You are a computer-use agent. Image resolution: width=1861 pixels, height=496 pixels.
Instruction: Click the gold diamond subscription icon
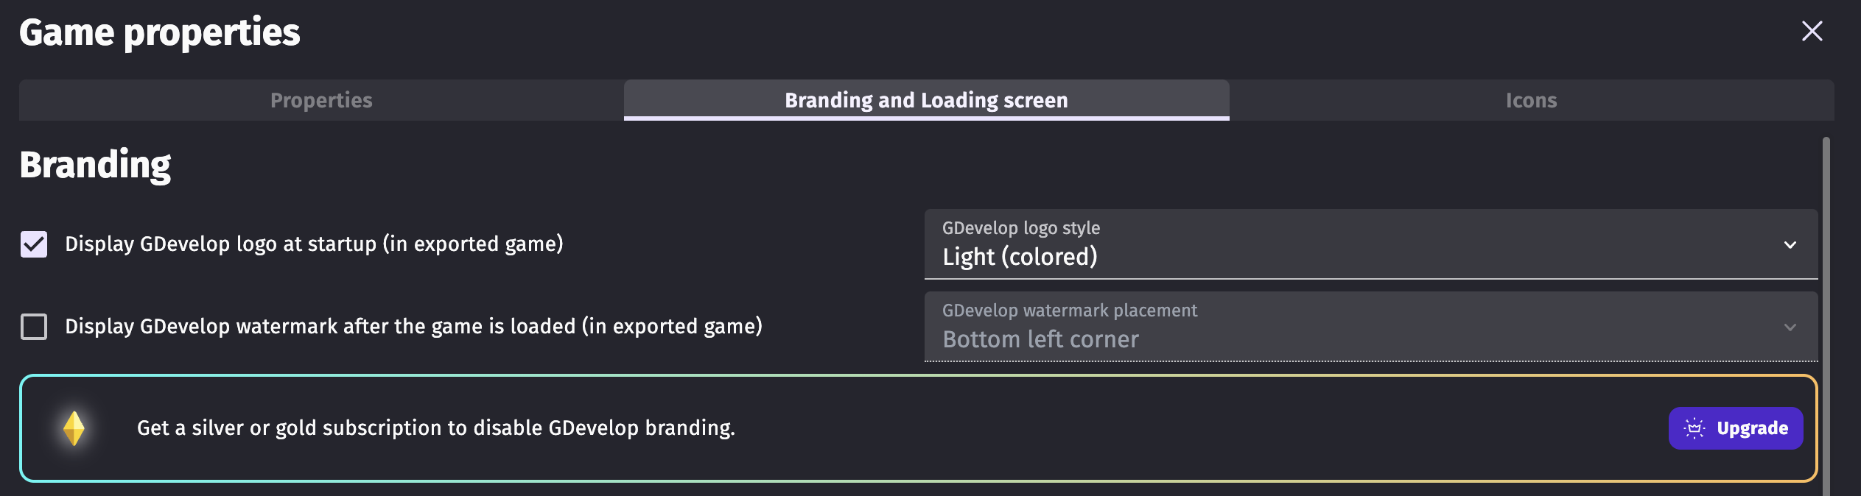(x=74, y=428)
